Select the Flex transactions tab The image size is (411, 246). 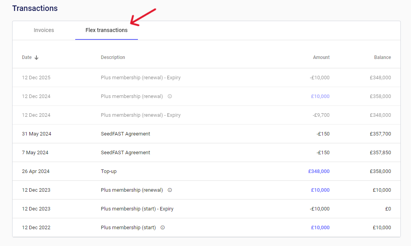point(106,30)
